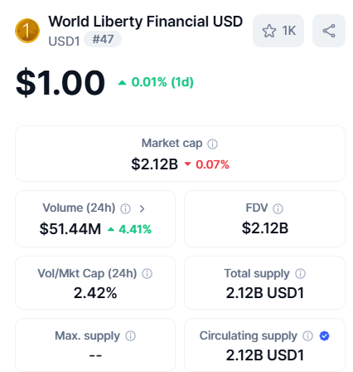Click the Market cap info icon

click(212, 144)
